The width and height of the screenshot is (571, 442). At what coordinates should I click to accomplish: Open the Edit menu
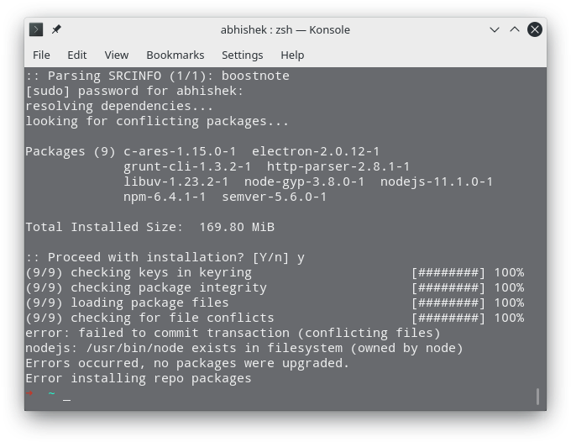click(77, 55)
